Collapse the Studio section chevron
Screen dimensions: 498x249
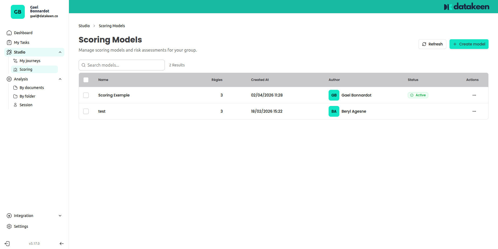60,52
